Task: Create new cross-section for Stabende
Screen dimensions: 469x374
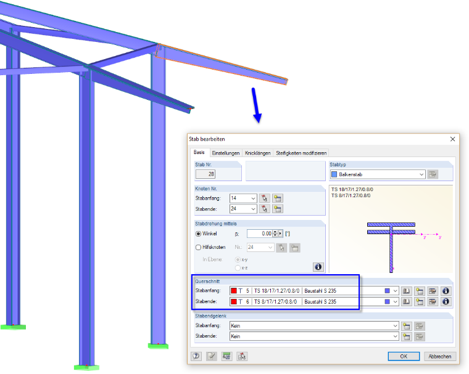Action: (x=420, y=302)
